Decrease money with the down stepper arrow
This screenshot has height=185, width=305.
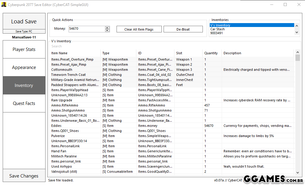(x=107, y=30)
